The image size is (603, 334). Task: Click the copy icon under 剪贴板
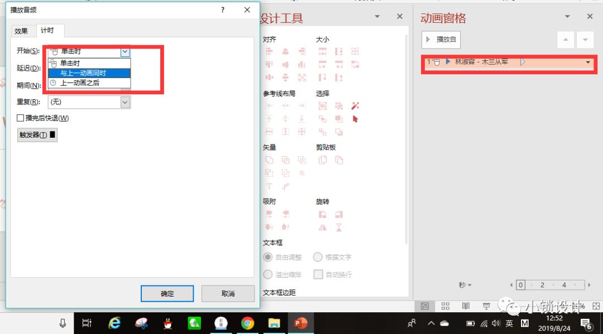322,160
